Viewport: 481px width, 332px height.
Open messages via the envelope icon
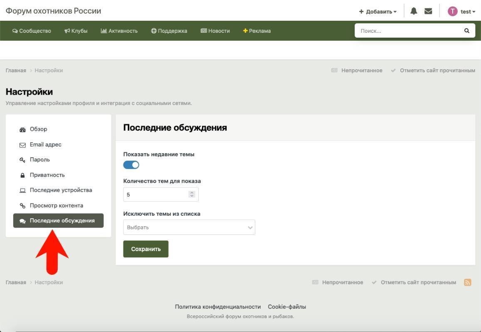(428, 11)
